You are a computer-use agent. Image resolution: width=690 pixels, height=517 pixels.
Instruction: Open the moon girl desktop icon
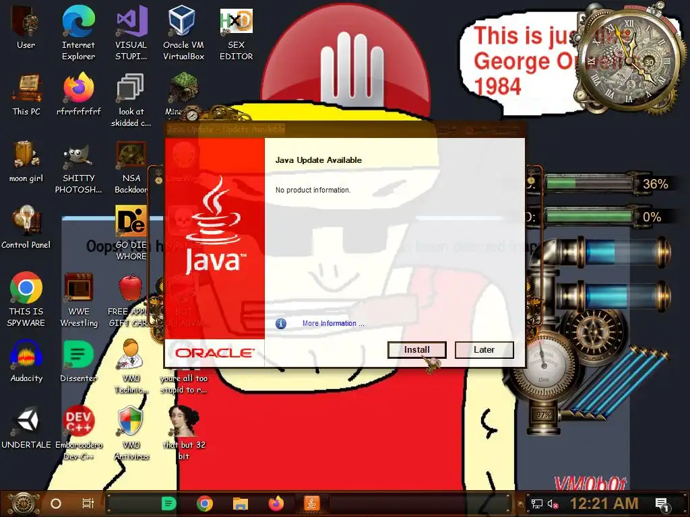tap(26, 162)
